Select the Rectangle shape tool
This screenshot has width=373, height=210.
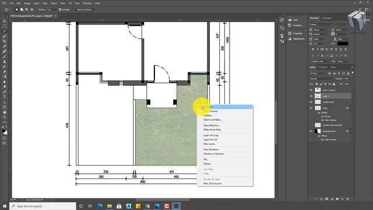(5, 107)
